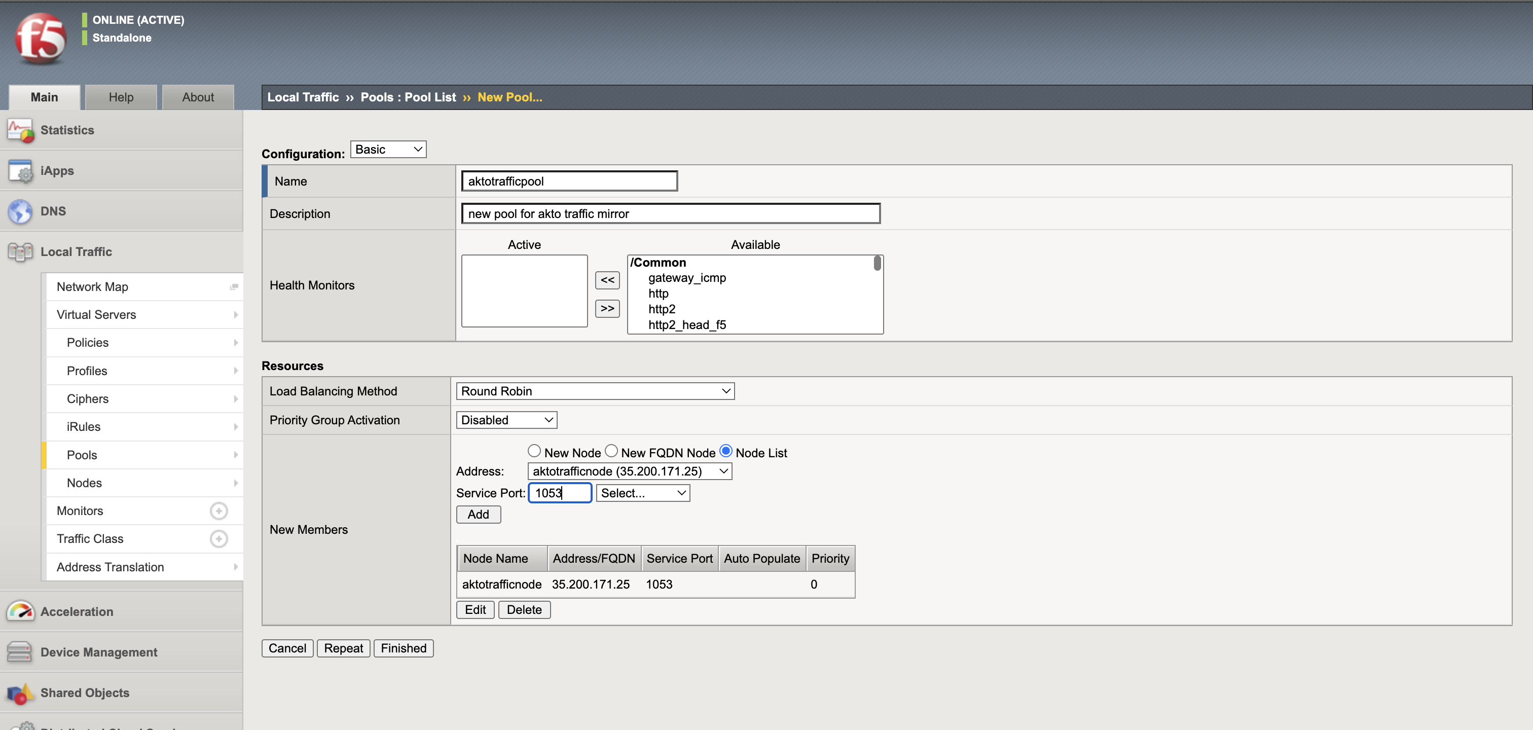Open the Statistics section icon
The height and width of the screenshot is (730, 1533).
pyautogui.click(x=20, y=130)
